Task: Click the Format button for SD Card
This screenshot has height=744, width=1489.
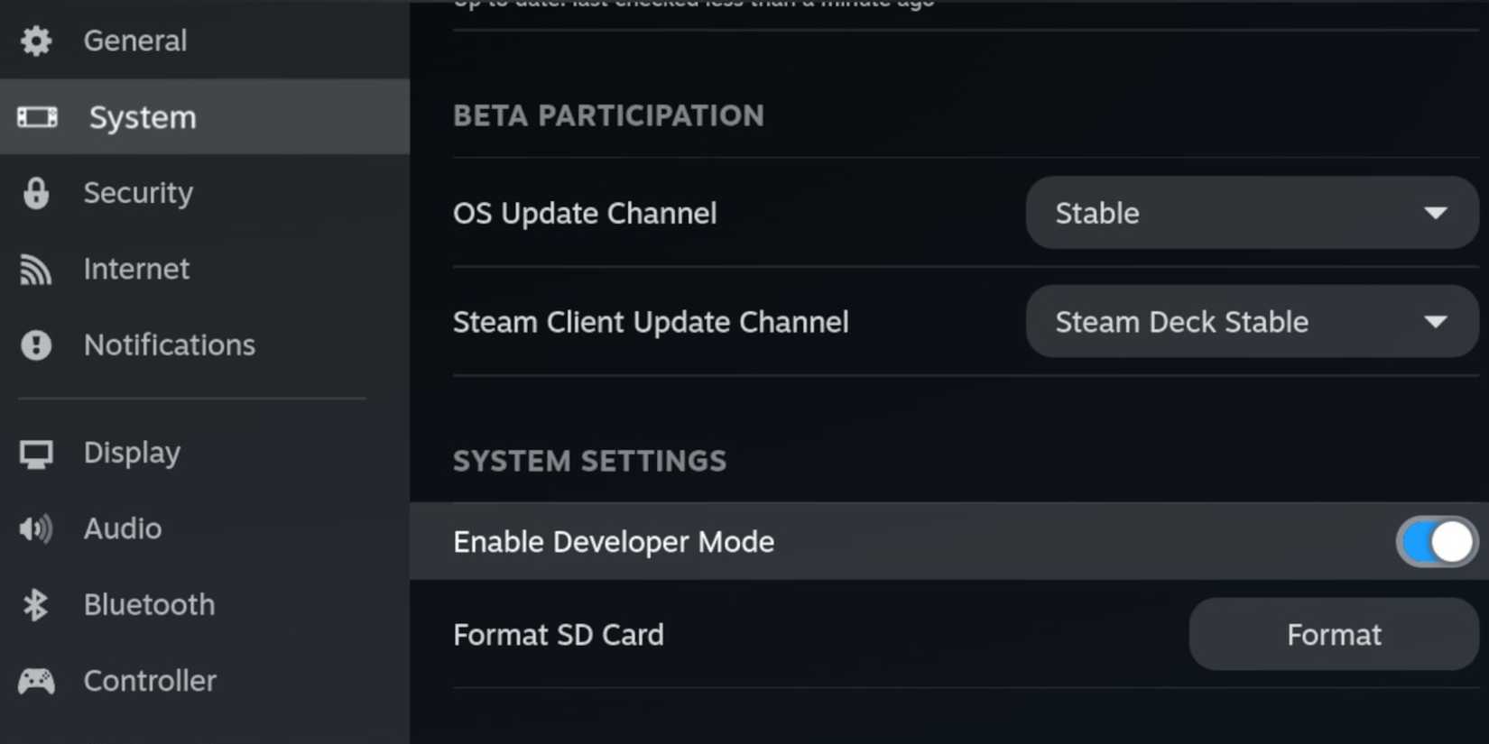Action: click(x=1333, y=634)
